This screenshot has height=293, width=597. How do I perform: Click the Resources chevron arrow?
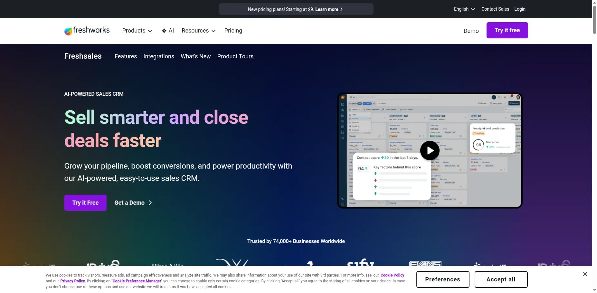[x=213, y=31]
